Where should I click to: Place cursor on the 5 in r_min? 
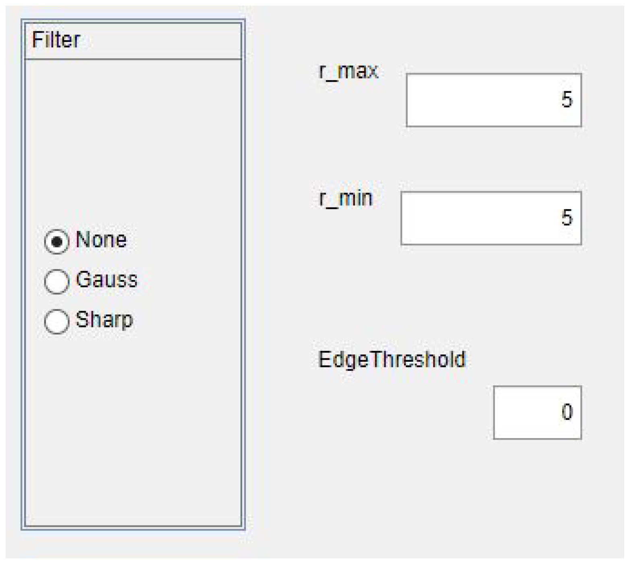click(567, 218)
